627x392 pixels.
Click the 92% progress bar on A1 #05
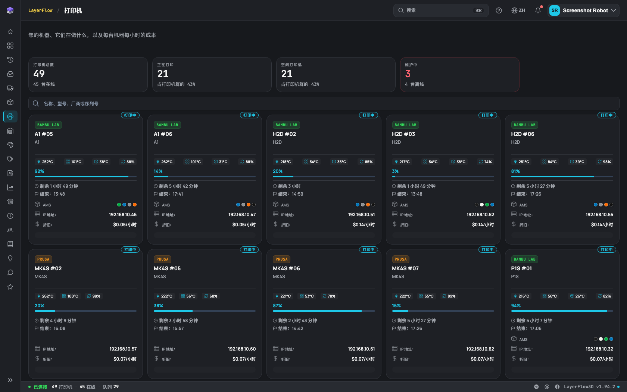click(85, 177)
